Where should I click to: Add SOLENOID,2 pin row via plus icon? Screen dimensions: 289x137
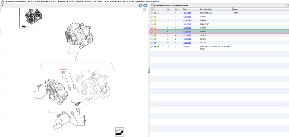(151, 13)
